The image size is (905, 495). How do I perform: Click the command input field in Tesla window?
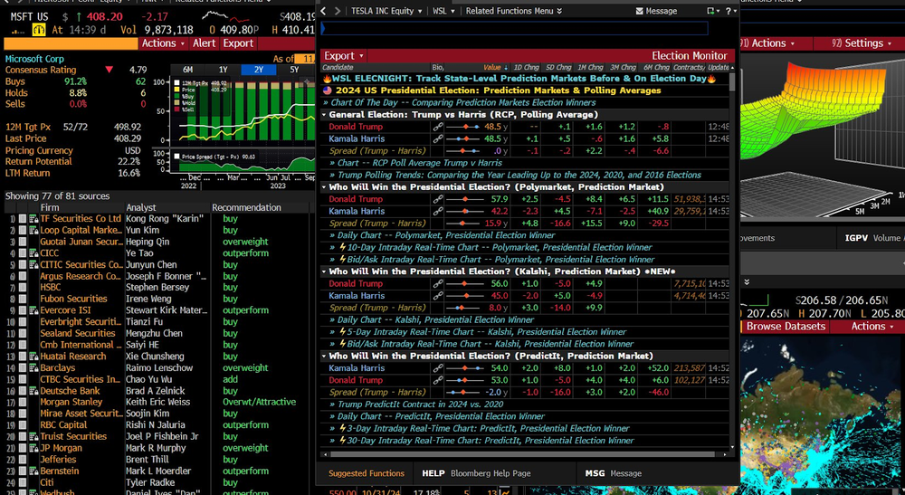514,28
